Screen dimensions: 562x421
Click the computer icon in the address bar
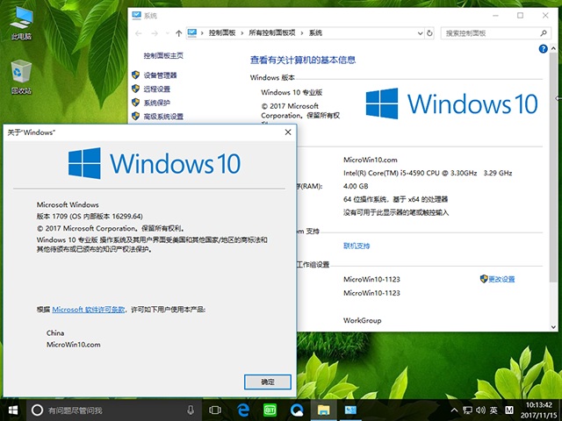192,33
